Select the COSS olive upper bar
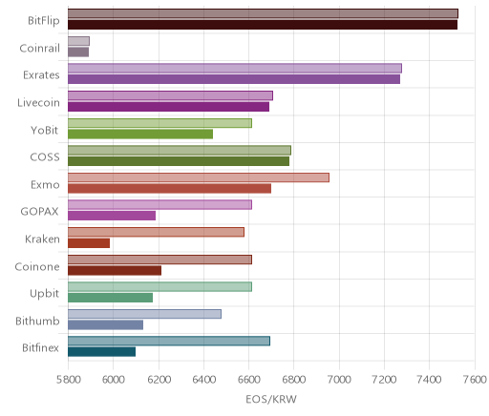489x416 pixels. 180,151
